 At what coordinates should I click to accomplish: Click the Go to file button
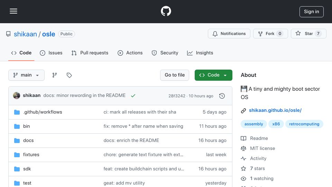[x=175, y=75]
